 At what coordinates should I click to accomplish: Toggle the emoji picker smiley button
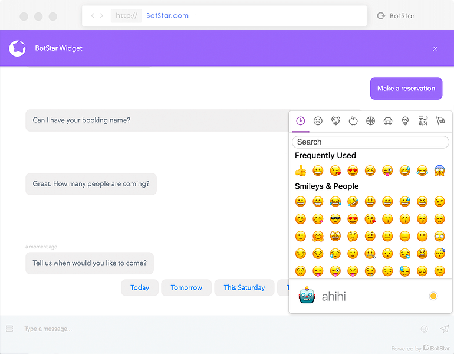click(424, 329)
